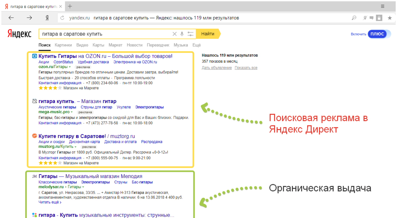This screenshot has width=397, height=218.
Task: Open 'Распродажа' sitelink under muztorg ad
Action: point(152,142)
